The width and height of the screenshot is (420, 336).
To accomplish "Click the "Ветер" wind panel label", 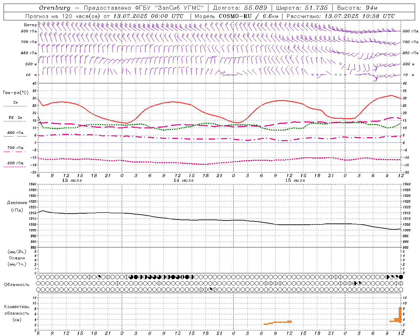I will pyautogui.click(x=30, y=25).
